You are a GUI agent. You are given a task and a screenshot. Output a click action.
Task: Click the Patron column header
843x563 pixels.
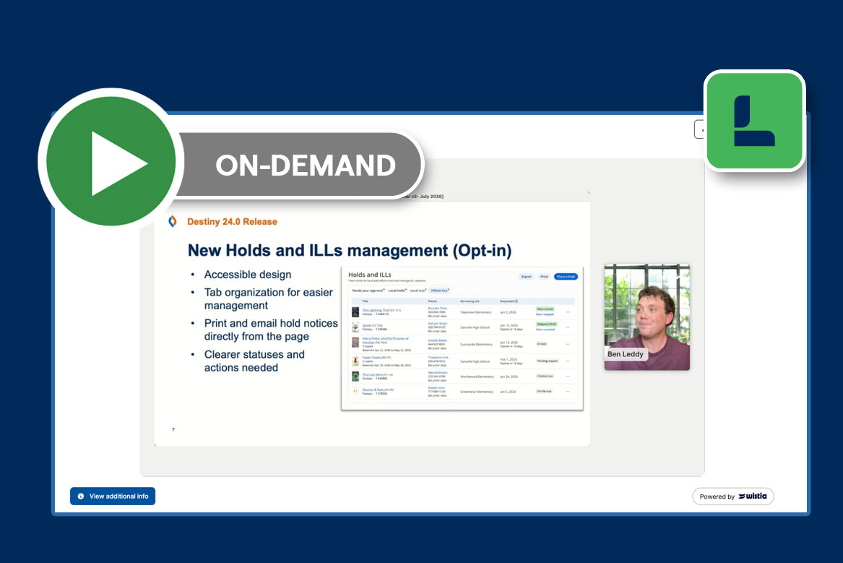(x=433, y=301)
